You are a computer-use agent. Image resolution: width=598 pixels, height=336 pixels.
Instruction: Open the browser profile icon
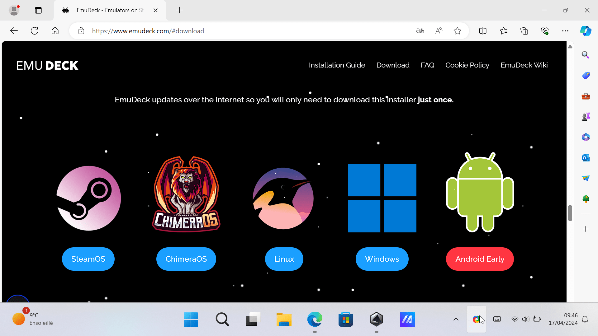click(14, 10)
